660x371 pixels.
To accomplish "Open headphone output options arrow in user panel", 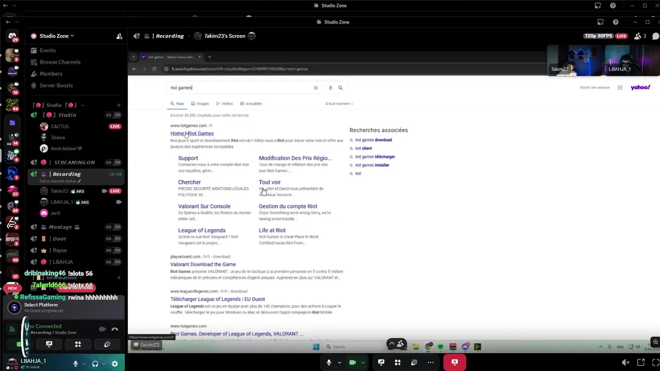I will [103, 364].
